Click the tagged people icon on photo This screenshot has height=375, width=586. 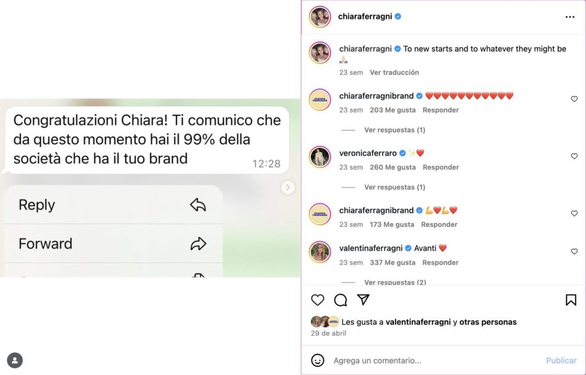(x=15, y=360)
